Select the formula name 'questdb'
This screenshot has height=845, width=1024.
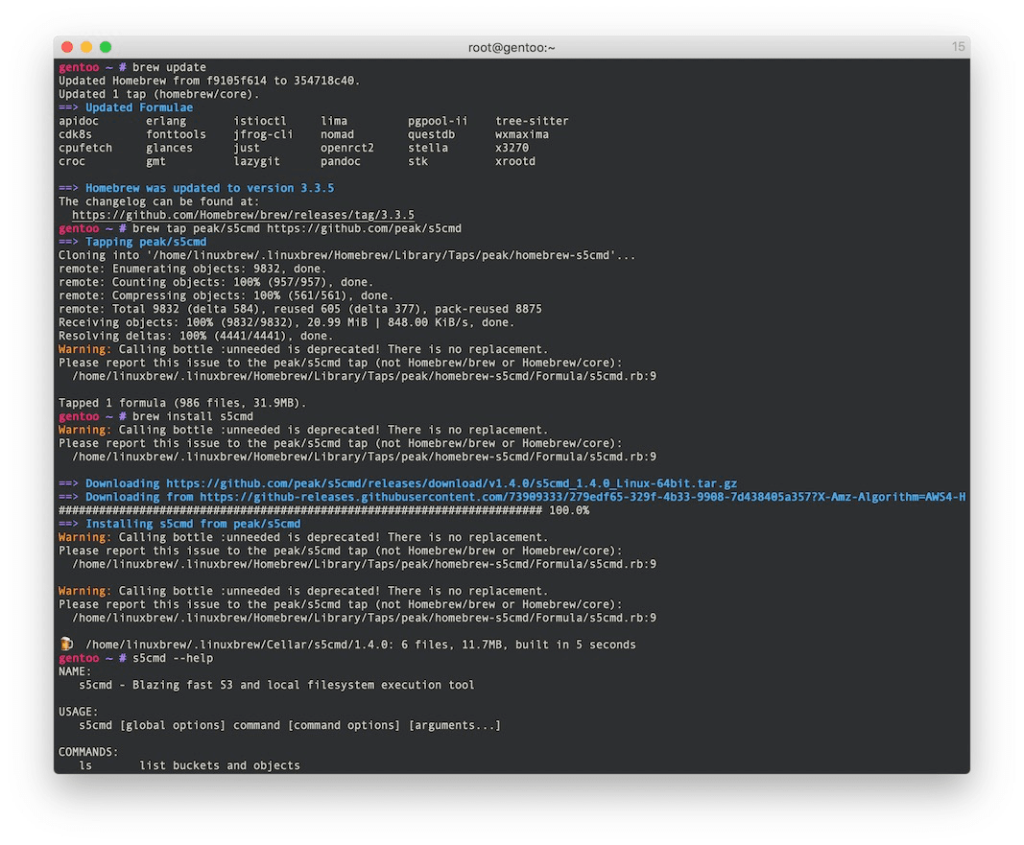click(431, 134)
